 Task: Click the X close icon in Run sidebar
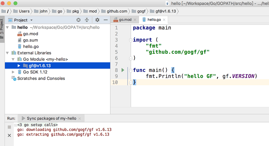[9, 135]
